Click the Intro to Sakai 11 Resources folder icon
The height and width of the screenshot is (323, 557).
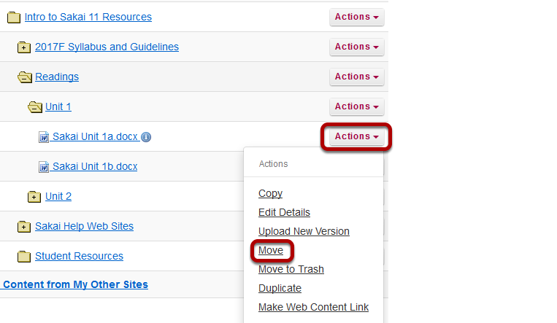14,17
